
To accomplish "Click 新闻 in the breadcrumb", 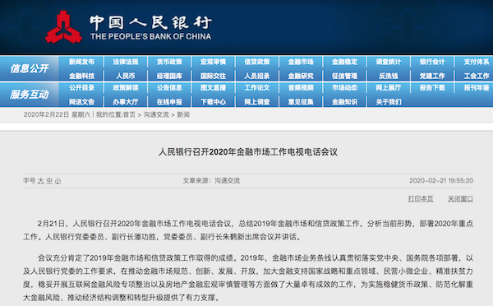I will click(183, 114).
